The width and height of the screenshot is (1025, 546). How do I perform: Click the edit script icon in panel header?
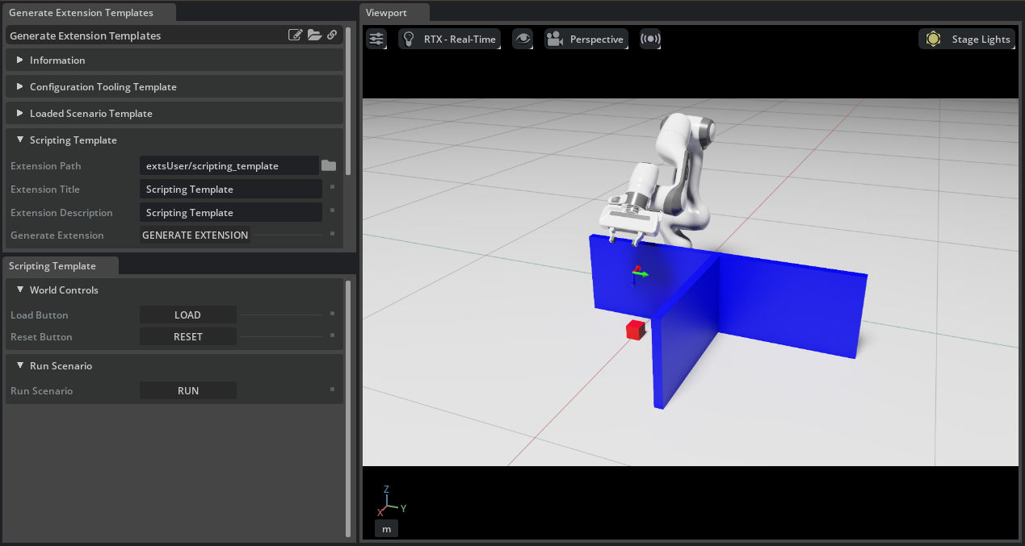(x=296, y=35)
